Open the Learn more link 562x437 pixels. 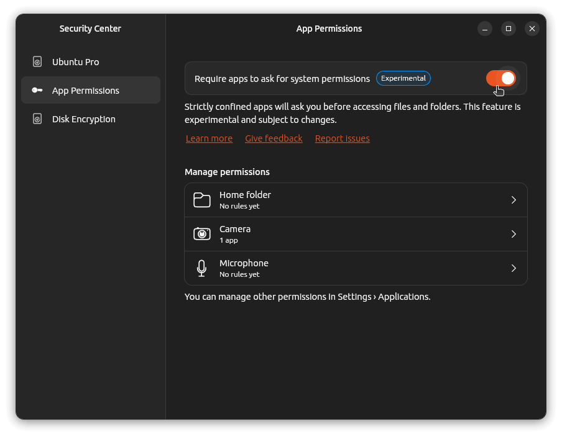tap(209, 138)
